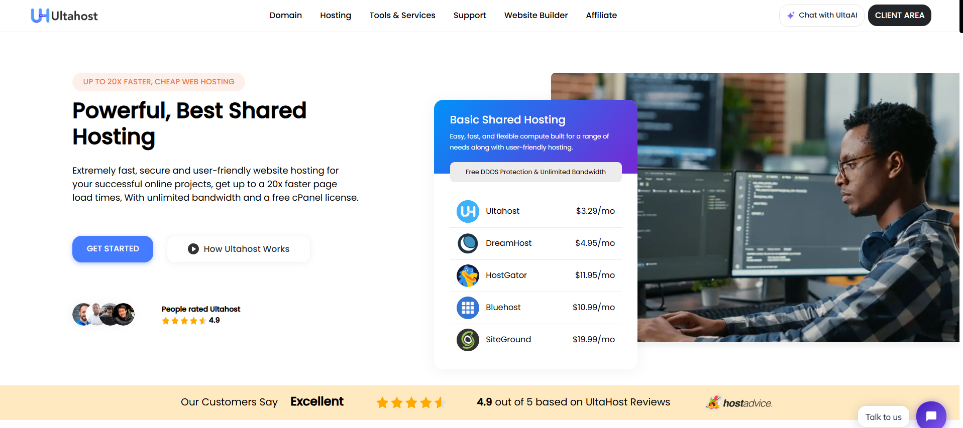Select the $11.95/mo HostGator price

(x=595, y=275)
